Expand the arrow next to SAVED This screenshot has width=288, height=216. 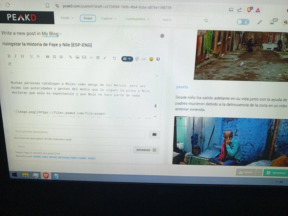tap(259, 172)
